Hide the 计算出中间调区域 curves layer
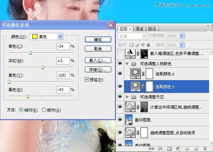 (x=120, y=107)
